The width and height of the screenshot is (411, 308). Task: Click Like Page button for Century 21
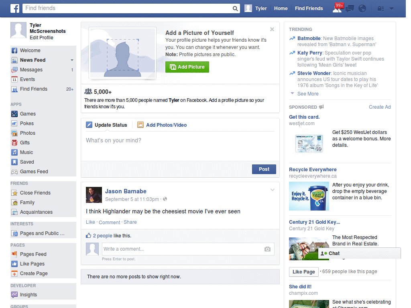tap(303, 272)
